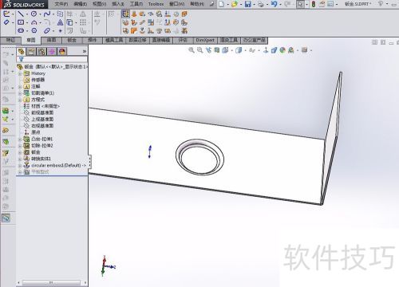Open the FeatureManager design tree tab

click(x=21, y=51)
